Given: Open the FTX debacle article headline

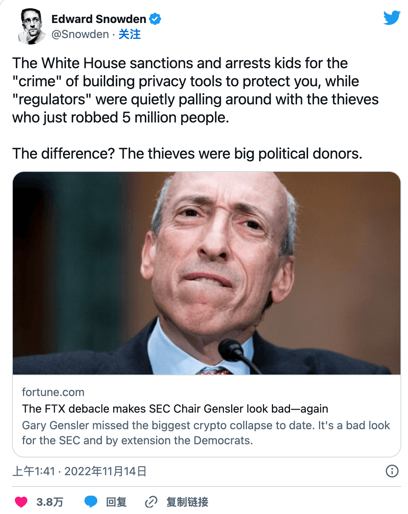Looking at the screenshot, I should pyautogui.click(x=175, y=408).
